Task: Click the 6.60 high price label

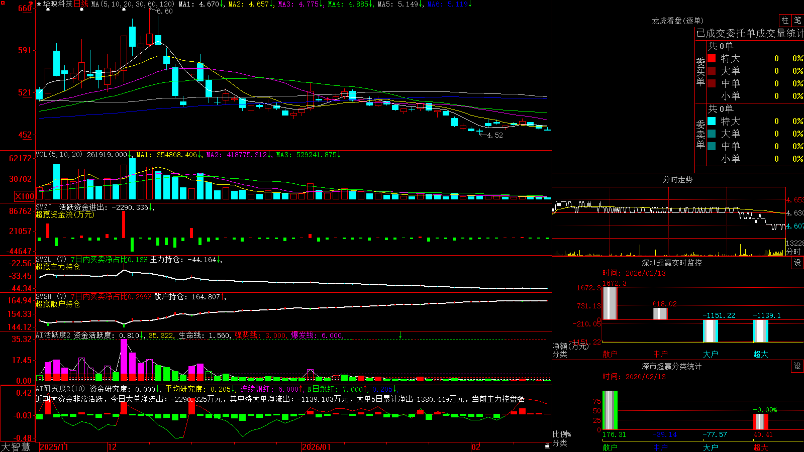Action: pyautogui.click(x=165, y=11)
